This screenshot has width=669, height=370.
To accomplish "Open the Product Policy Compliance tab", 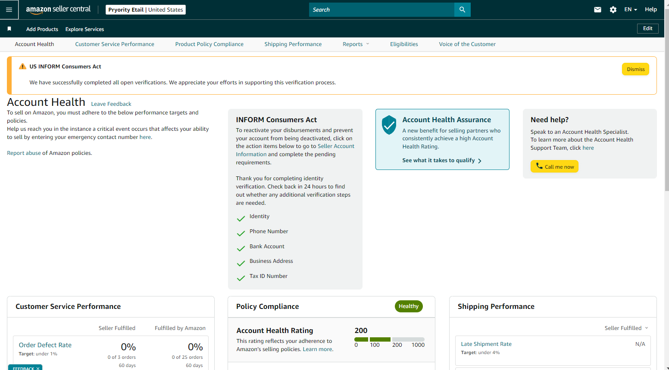I will (x=209, y=44).
